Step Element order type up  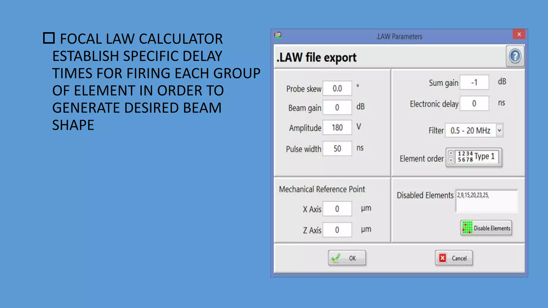[x=451, y=153]
